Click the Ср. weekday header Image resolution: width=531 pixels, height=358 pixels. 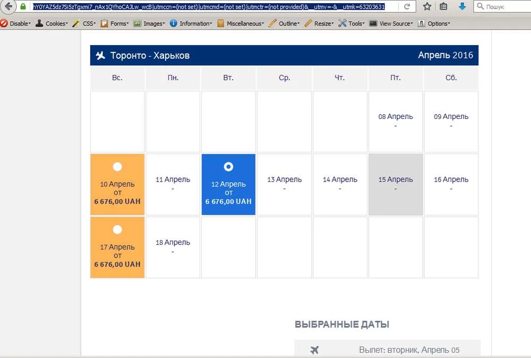[x=284, y=78]
